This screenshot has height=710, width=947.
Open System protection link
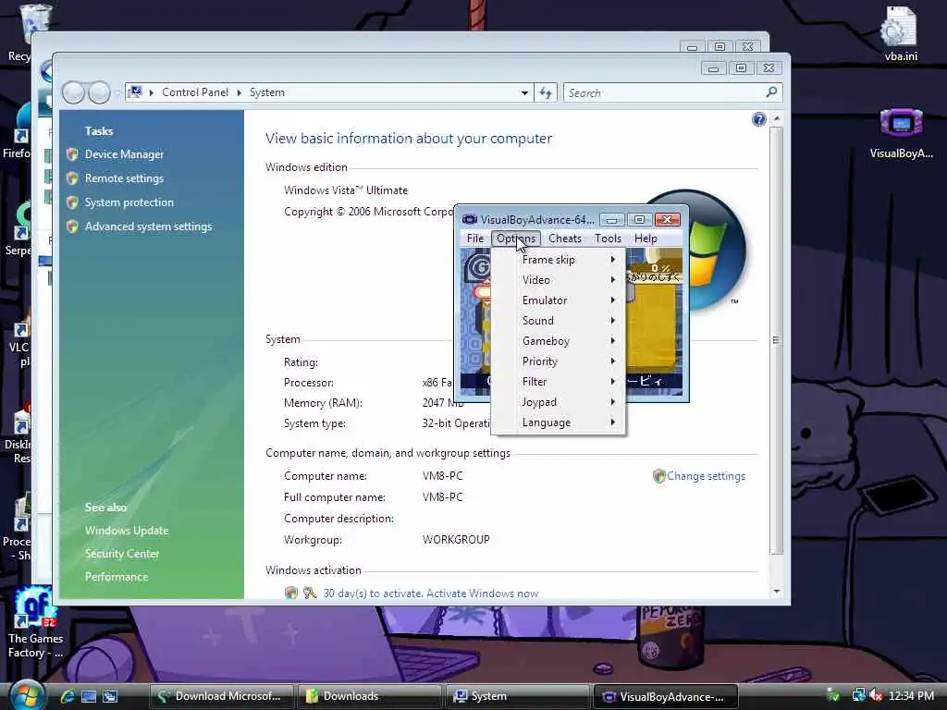(x=129, y=202)
